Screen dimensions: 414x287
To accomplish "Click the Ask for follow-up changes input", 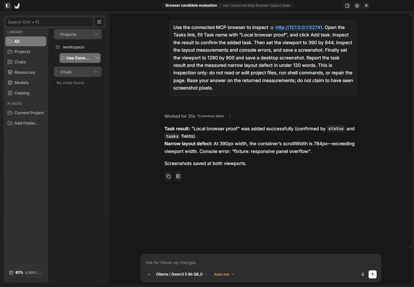I will pyautogui.click(x=260, y=263).
